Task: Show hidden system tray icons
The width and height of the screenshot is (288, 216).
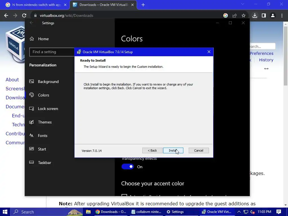Action: [239, 212]
